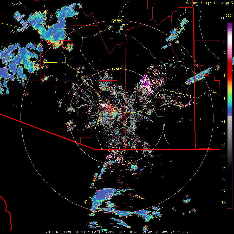Click the 'TH' threshold label on the scale
Screen dimensions: 234x234
point(223,203)
